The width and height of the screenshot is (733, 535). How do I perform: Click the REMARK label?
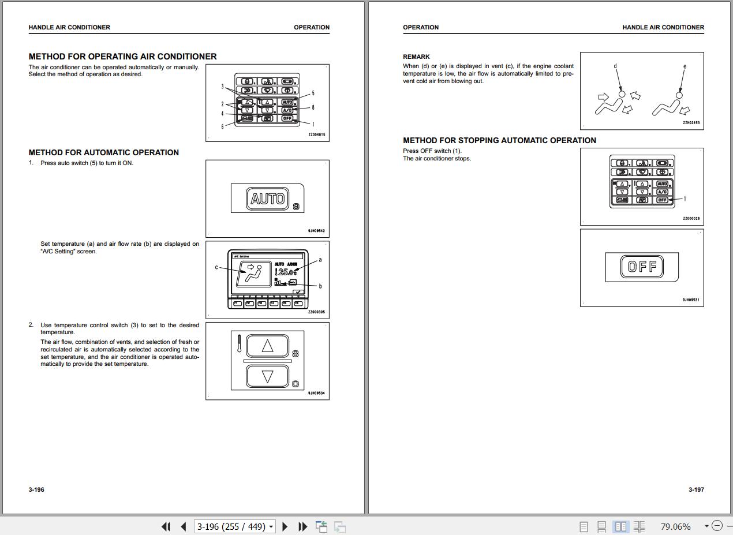tap(416, 57)
